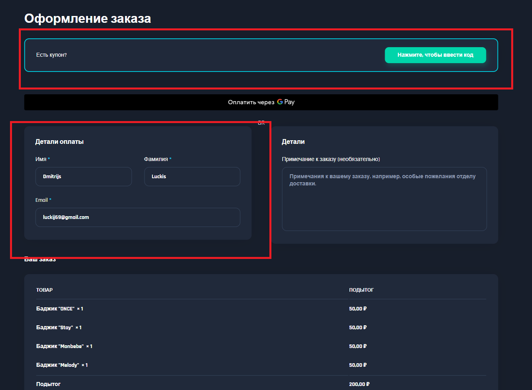532x390 pixels.
Task: Select the Баджик "ONCE" product row
Action: point(60,309)
